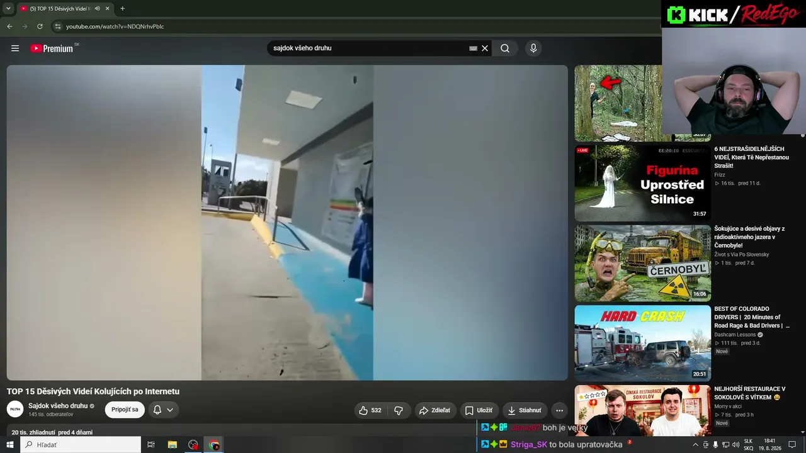Share the video with Zdieľať

[435, 410]
